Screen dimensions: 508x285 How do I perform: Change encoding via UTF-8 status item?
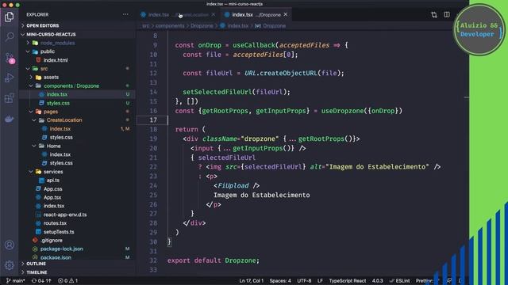pos(304,281)
